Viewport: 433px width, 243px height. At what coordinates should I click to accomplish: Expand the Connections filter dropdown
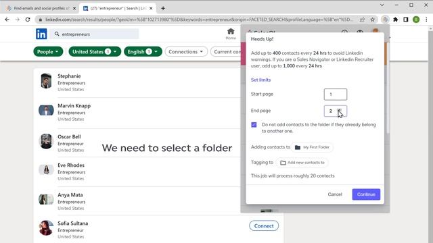click(186, 51)
